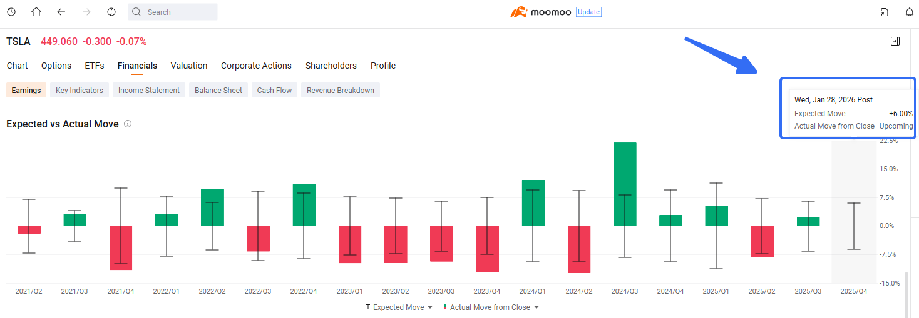Click the red 2023/Q4 bar
Screen dimensions: 919x318
[487, 249]
